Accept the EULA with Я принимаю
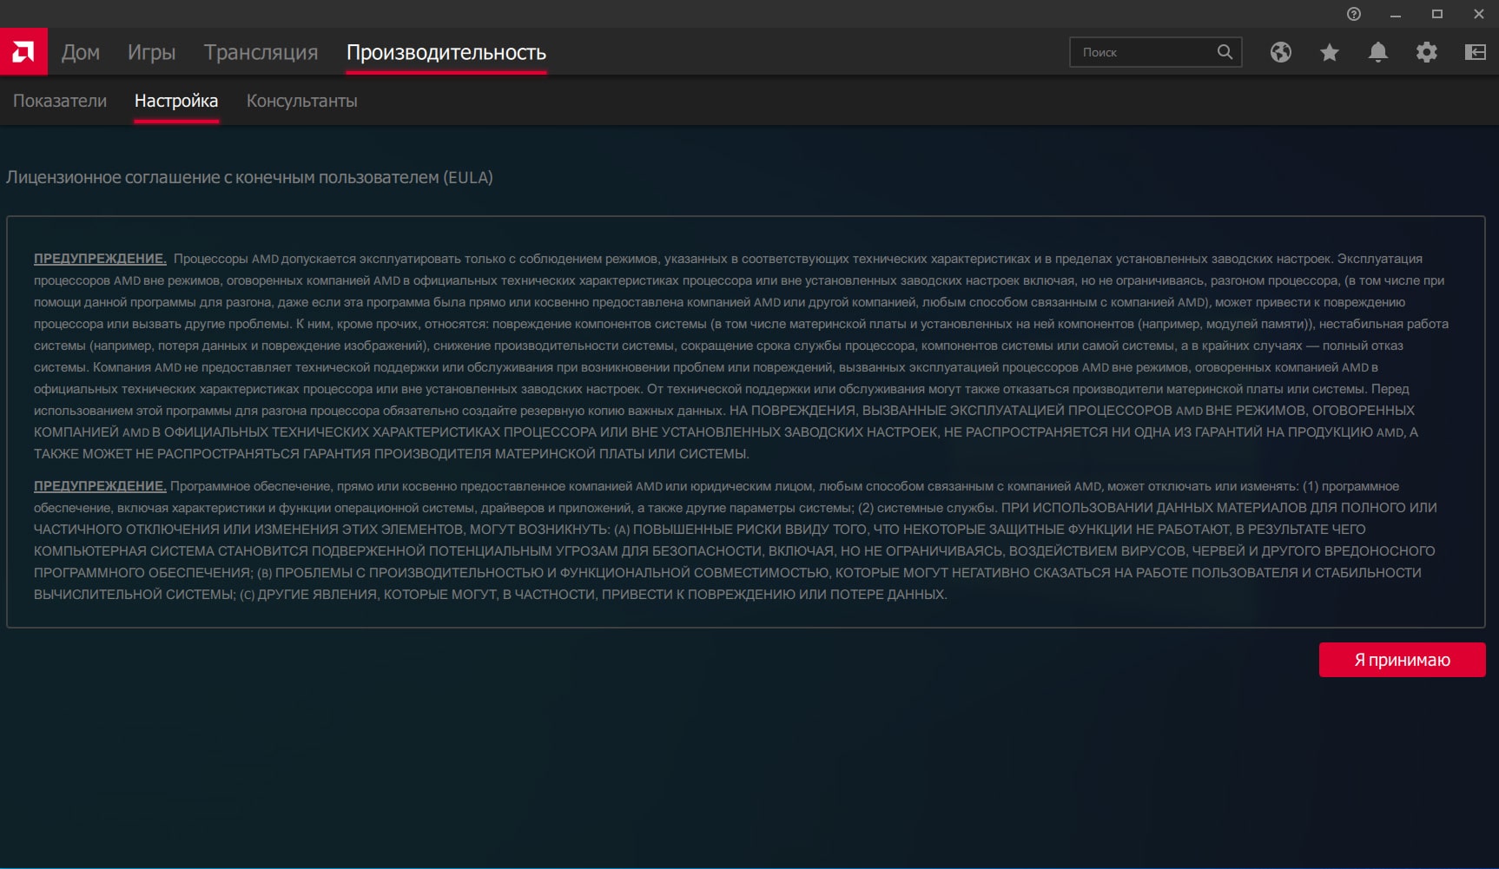1499x869 pixels. pyautogui.click(x=1402, y=660)
